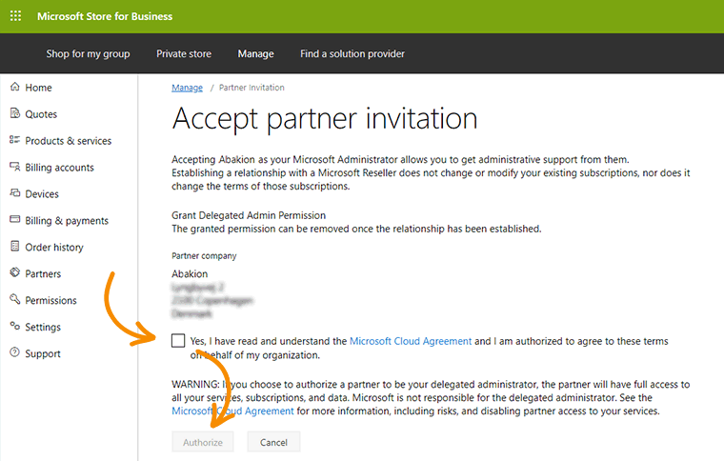The image size is (724, 461).
Task: Open Microsoft Cloud Agreement link in warning
Action: pos(232,411)
